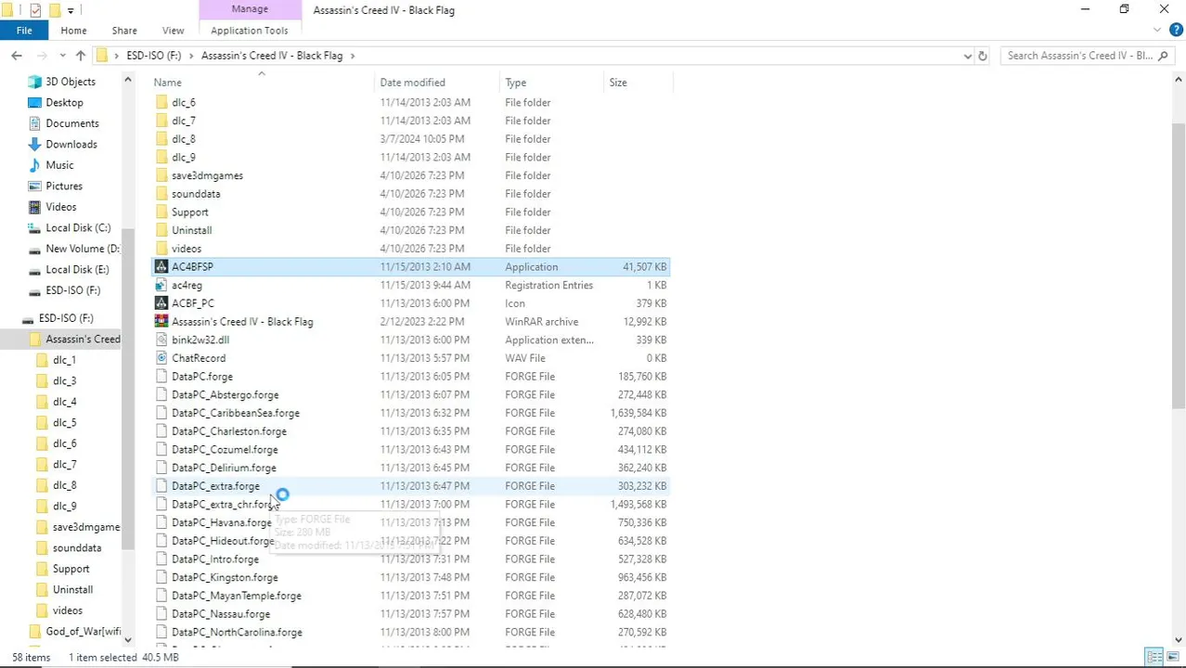Viewport: 1186px width, 668px height.
Task: Open Videos in the navigation pane
Action: click(61, 207)
